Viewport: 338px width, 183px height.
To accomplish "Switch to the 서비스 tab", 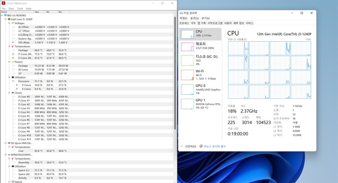I will [x=250, y=23].
